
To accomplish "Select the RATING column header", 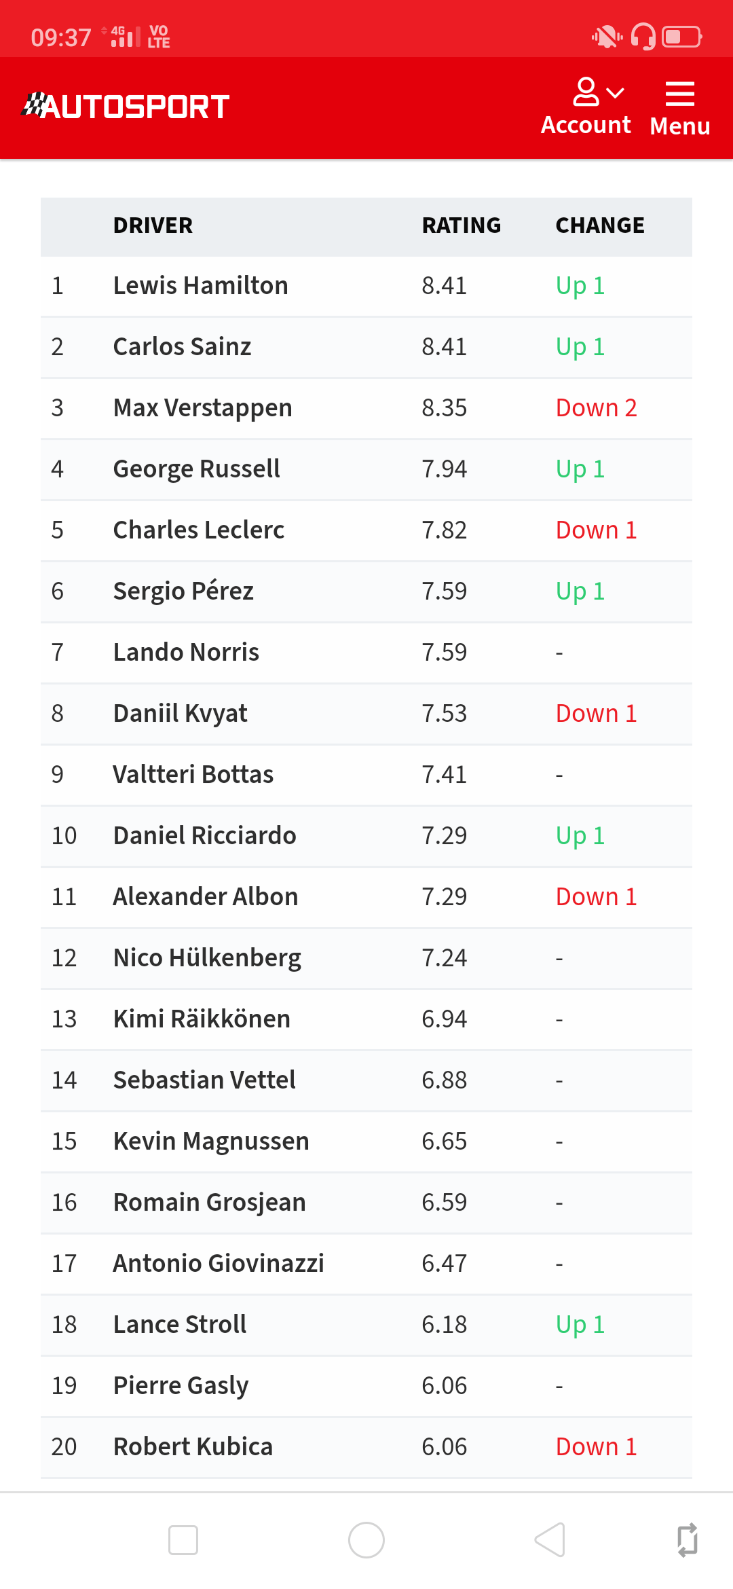I will tap(461, 225).
